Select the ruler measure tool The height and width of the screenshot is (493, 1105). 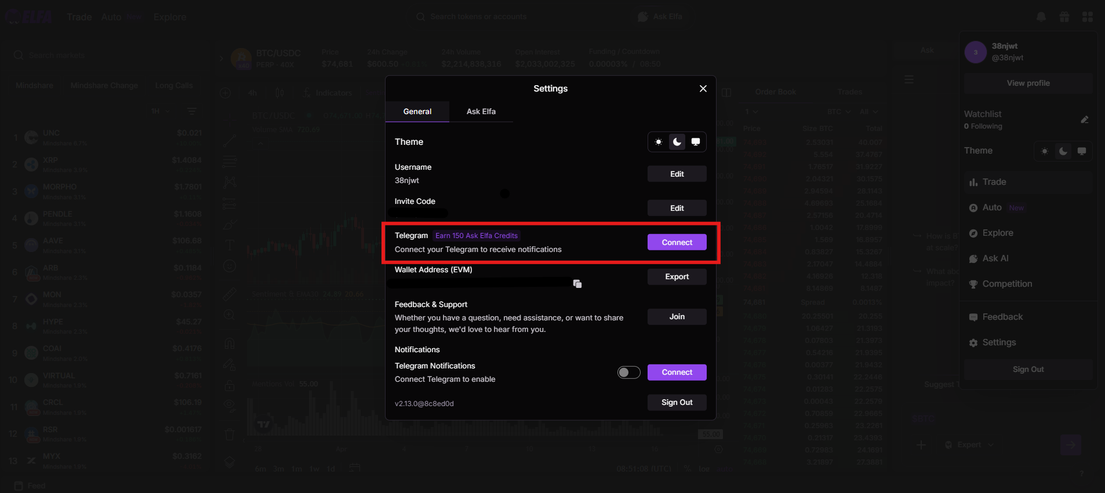coord(230,294)
